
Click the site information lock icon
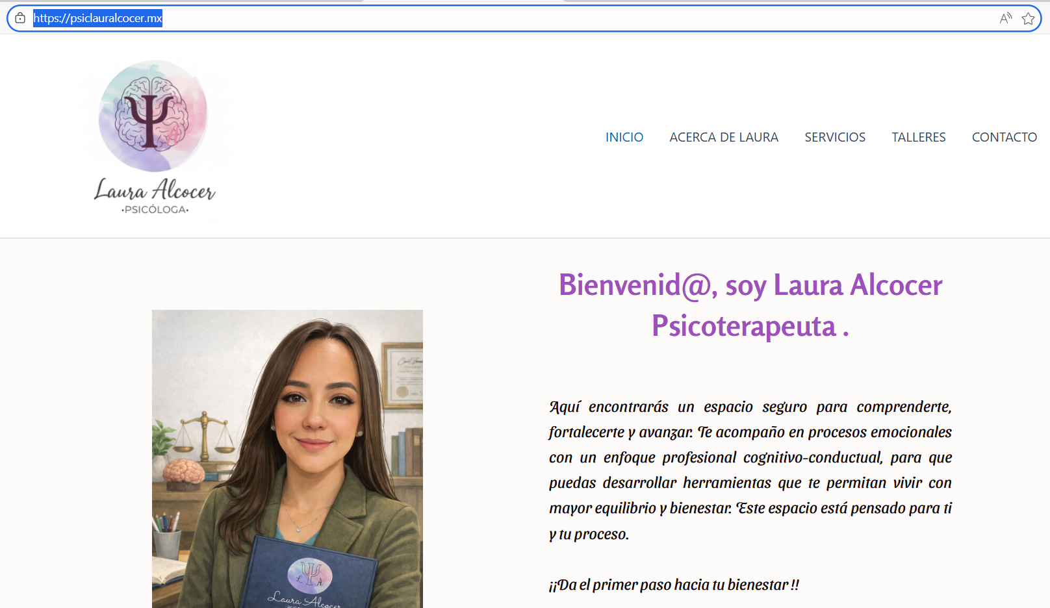tap(20, 18)
